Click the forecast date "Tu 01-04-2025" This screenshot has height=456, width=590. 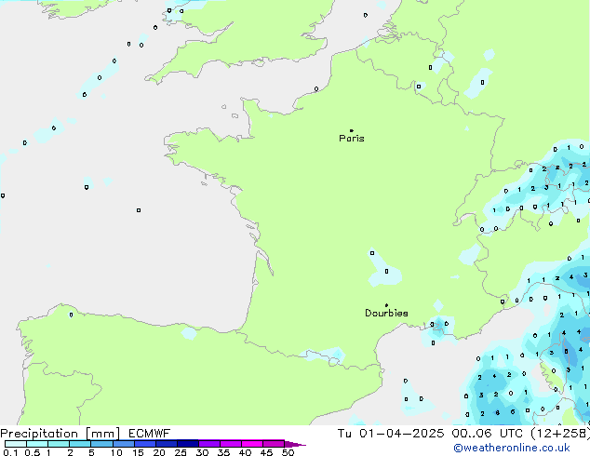391,434
